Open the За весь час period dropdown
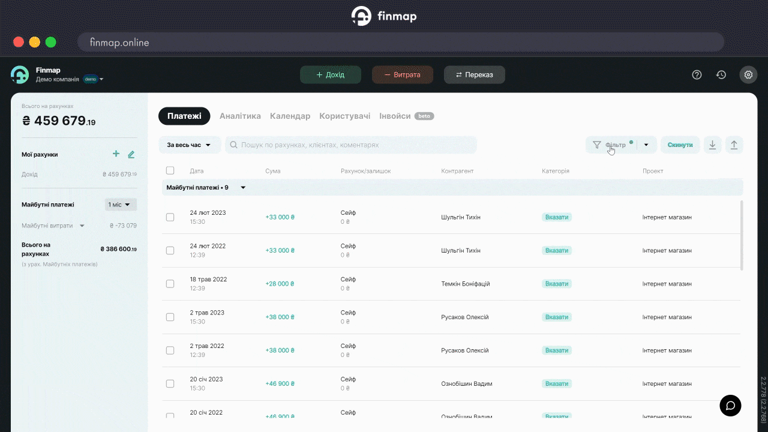The image size is (768, 432). click(x=190, y=145)
